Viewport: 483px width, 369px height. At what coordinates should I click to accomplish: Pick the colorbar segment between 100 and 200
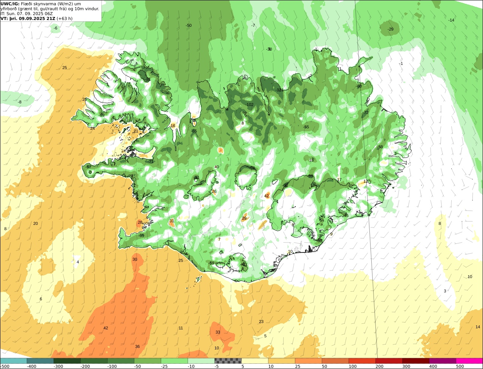362,361
